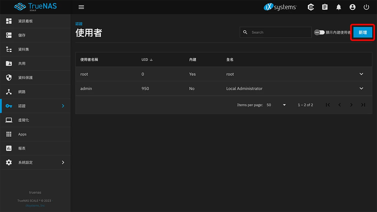Expand the admin user row details
The width and height of the screenshot is (377, 212).
click(x=361, y=88)
